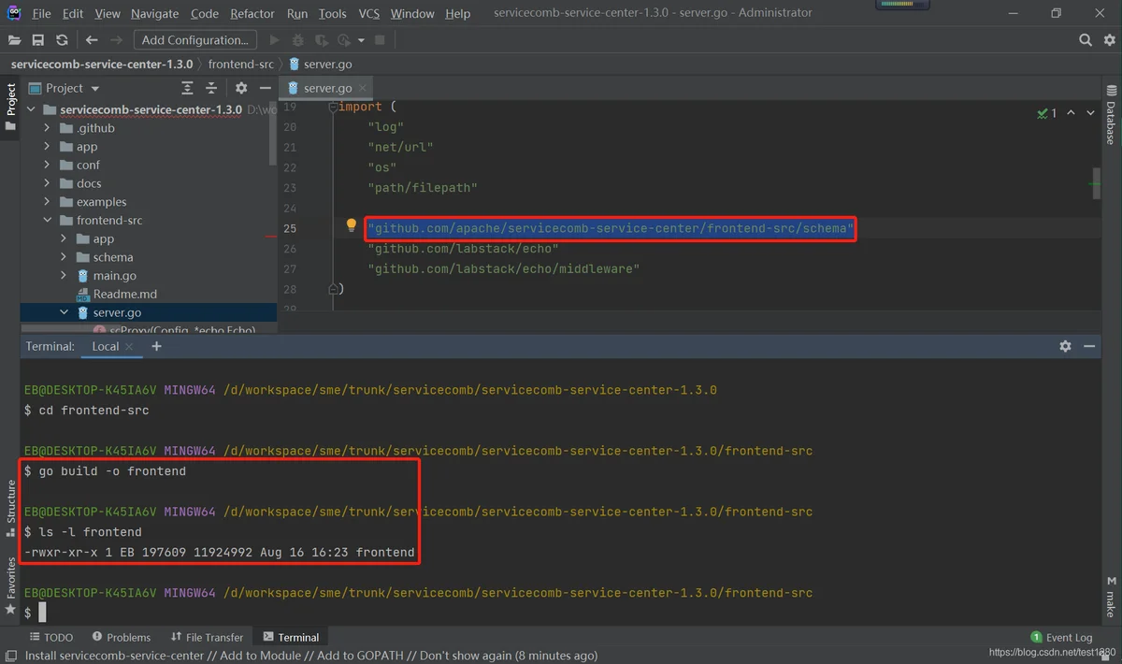Viewport: 1122px width, 664px height.
Task: Open the VCS menu
Action: 368,13
